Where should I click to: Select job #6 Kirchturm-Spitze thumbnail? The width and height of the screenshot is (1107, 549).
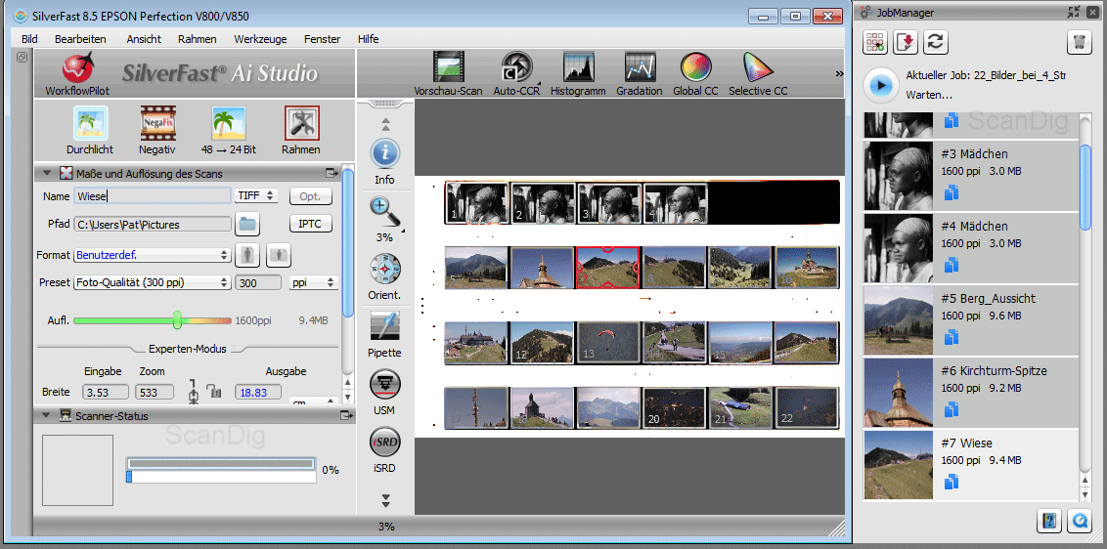[x=898, y=393]
